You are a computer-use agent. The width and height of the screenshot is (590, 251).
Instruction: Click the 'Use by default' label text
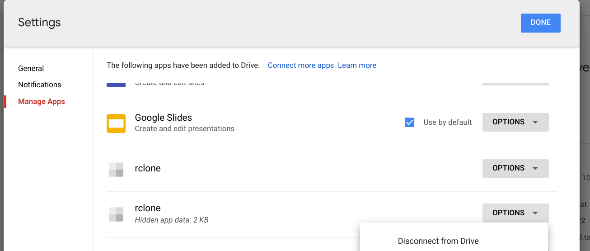447,123
